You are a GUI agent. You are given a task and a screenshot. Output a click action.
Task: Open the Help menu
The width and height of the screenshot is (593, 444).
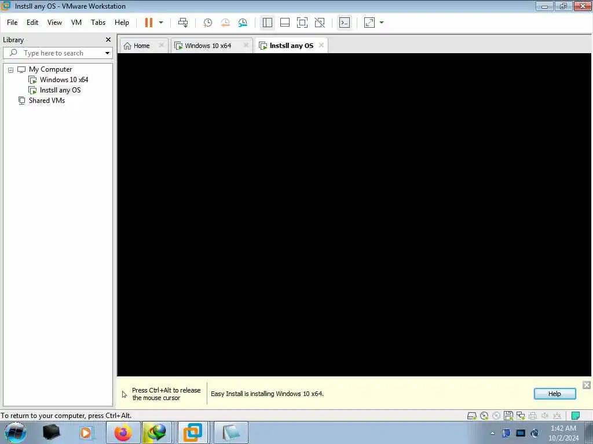[122, 23]
